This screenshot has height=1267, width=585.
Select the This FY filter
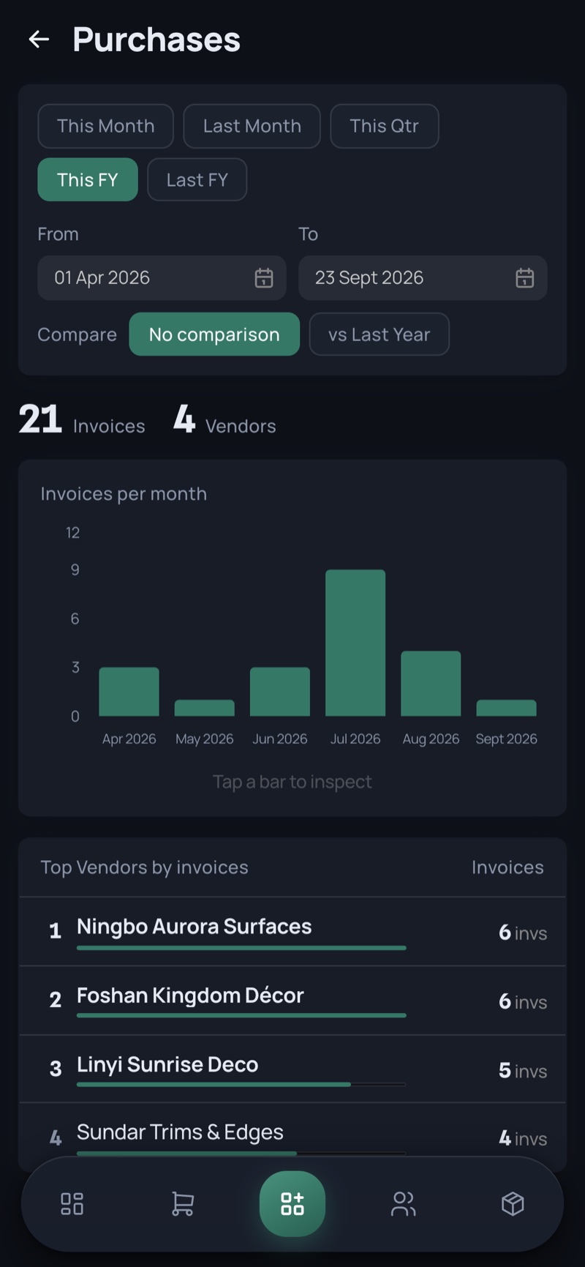88,180
